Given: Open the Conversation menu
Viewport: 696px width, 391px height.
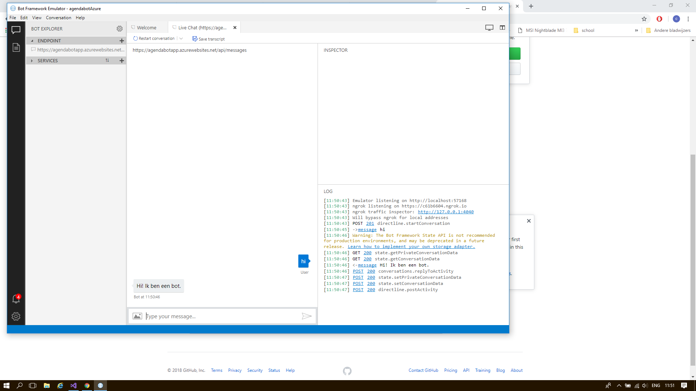Looking at the screenshot, I should click(x=58, y=17).
